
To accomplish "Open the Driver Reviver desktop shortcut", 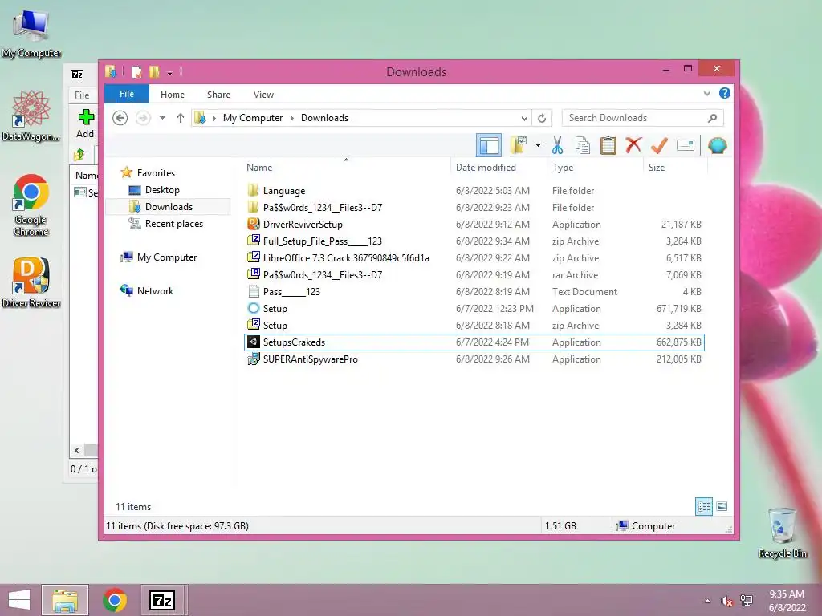I will 31,282.
